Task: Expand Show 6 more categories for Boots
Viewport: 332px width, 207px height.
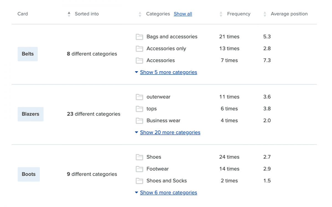Action: click(168, 193)
